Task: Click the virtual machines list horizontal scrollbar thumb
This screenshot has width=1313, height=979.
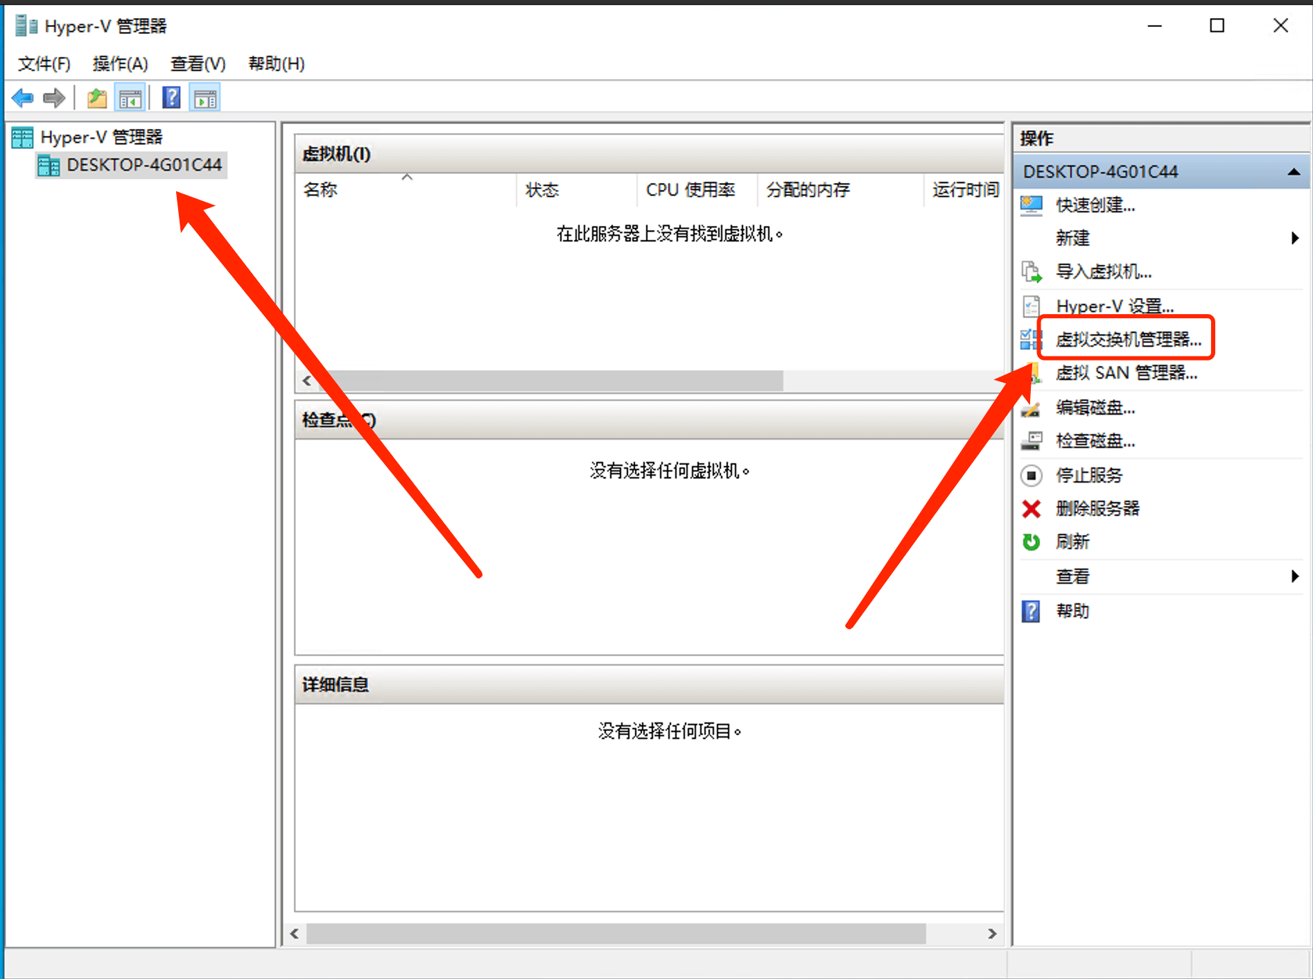Action: click(550, 381)
